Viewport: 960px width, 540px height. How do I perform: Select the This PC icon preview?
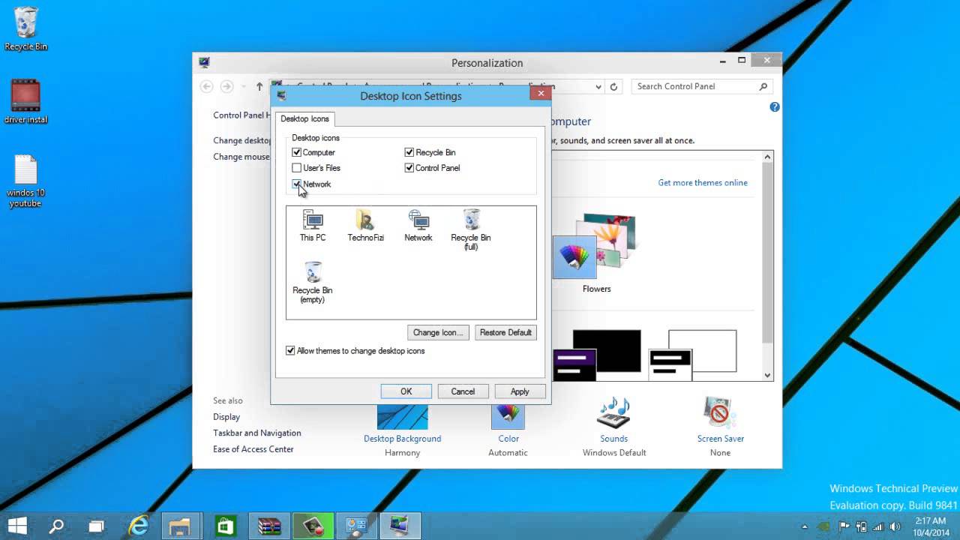click(312, 221)
